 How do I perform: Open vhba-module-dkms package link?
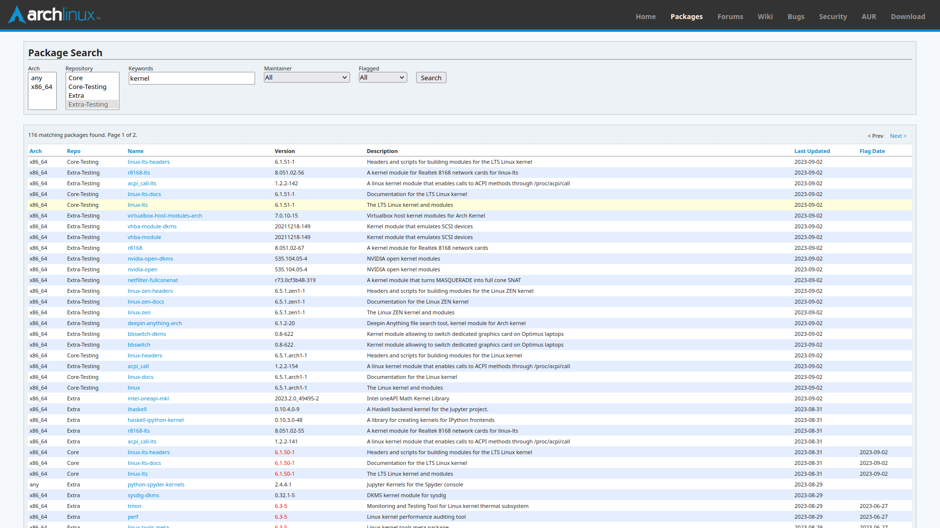[x=152, y=226]
